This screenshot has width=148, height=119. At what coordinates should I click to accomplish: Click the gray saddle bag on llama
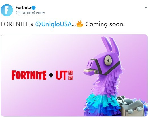point(132,107)
